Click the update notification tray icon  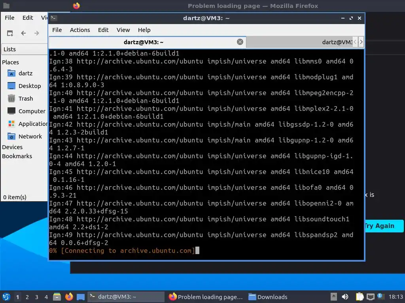[380, 296]
